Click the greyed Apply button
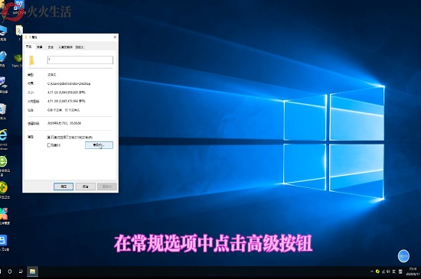The image size is (421, 279). tap(107, 187)
